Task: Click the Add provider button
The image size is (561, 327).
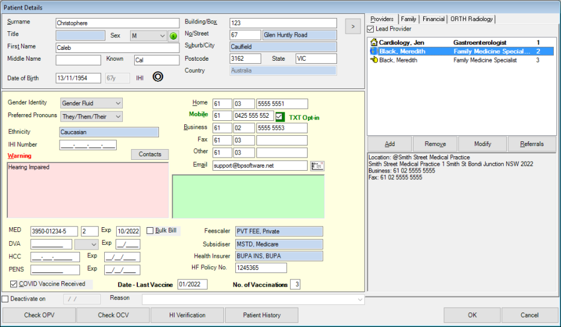Action: (389, 144)
